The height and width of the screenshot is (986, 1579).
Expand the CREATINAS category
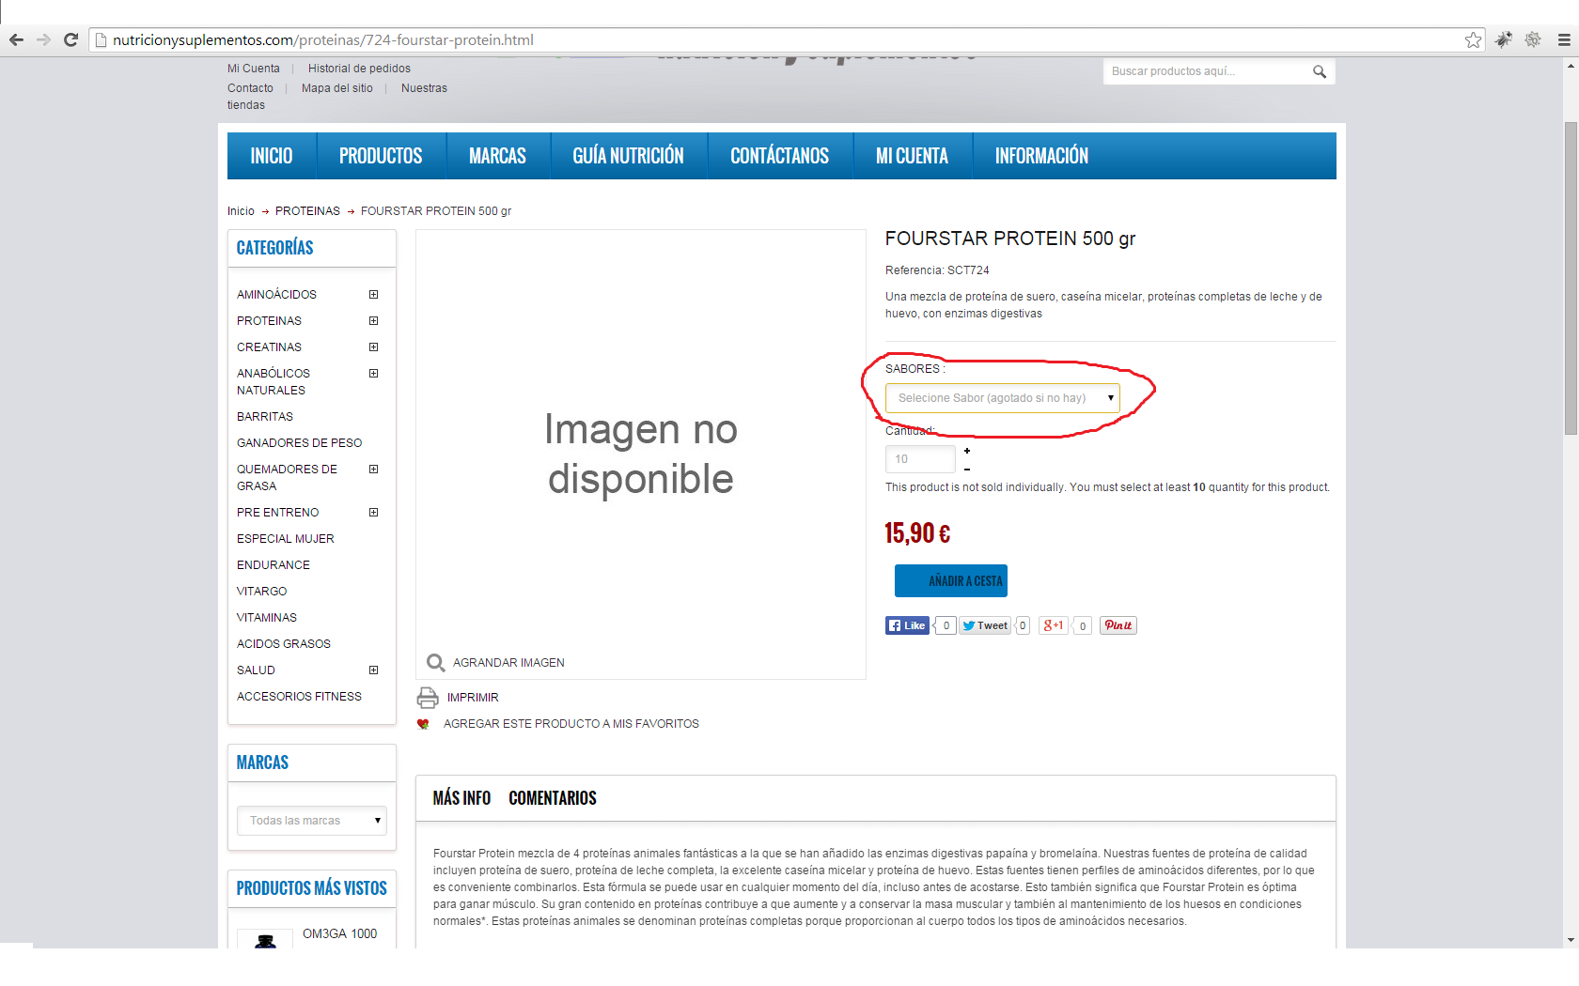pos(373,347)
